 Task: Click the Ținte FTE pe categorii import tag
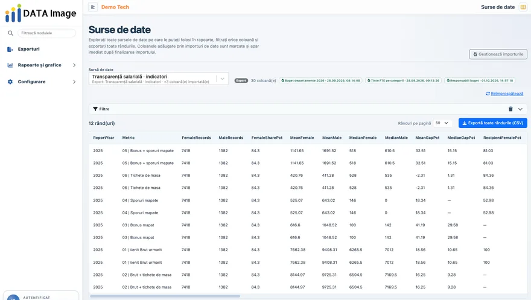(403, 81)
